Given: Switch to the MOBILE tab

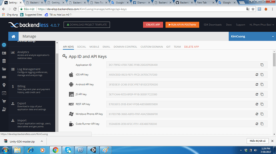Looking at the screenshot, I should [94, 47].
